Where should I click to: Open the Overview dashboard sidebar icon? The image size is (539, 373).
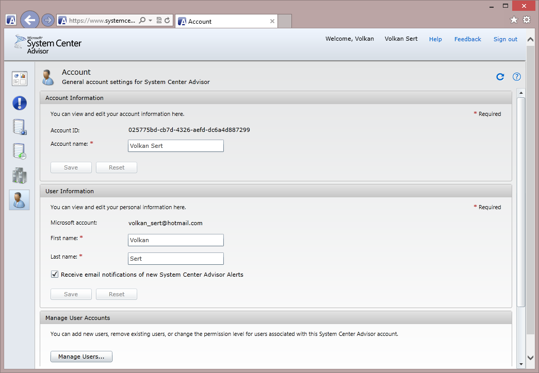pyautogui.click(x=20, y=79)
